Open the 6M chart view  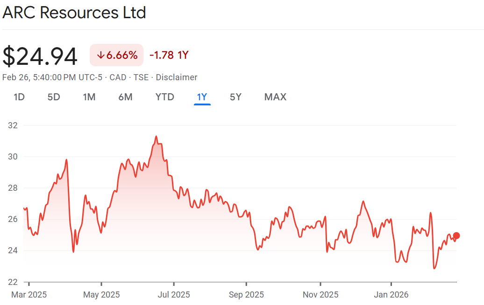tap(125, 97)
